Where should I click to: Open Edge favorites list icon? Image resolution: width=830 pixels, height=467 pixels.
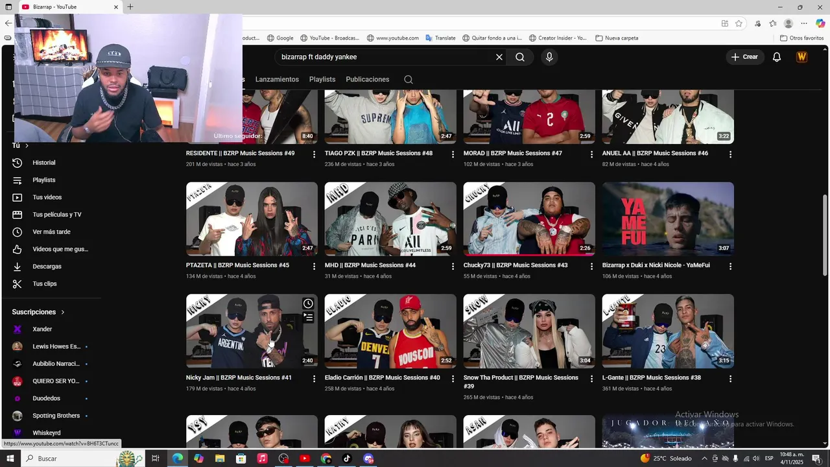pyautogui.click(x=773, y=23)
